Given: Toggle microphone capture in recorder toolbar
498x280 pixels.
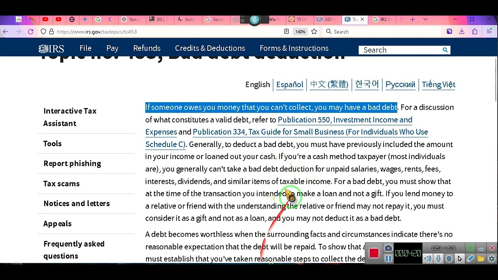Looking at the screenshot, I should [438, 259].
